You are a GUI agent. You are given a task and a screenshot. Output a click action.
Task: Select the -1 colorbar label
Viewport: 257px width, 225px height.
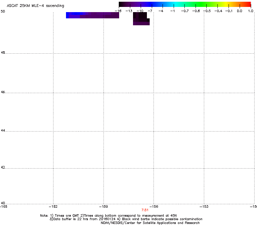(172, 11)
